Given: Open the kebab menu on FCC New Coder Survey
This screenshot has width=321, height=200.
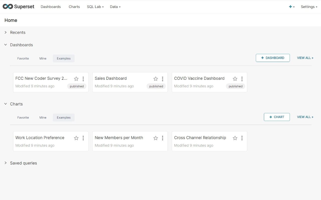Looking at the screenshot, I should (x=83, y=79).
